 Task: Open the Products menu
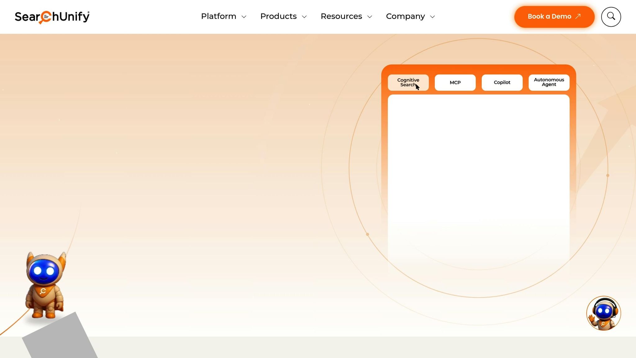click(278, 16)
